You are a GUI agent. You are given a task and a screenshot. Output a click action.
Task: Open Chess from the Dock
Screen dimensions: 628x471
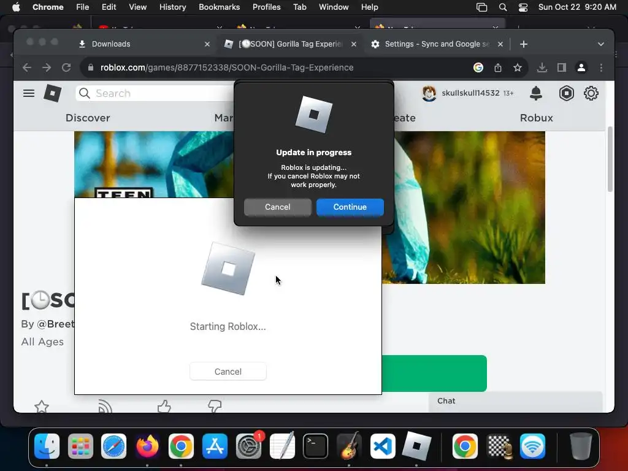499,446
